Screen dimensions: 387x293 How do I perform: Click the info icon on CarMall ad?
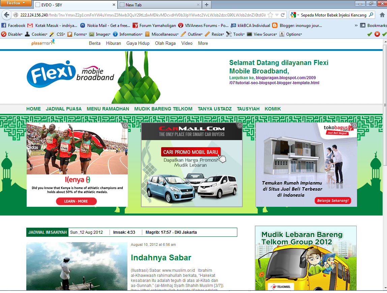(240, 125)
